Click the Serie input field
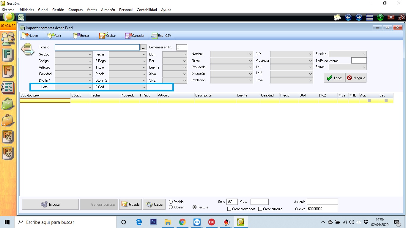Image resolution: width=406 pixels, height=228 pixels. pos(232,202)
